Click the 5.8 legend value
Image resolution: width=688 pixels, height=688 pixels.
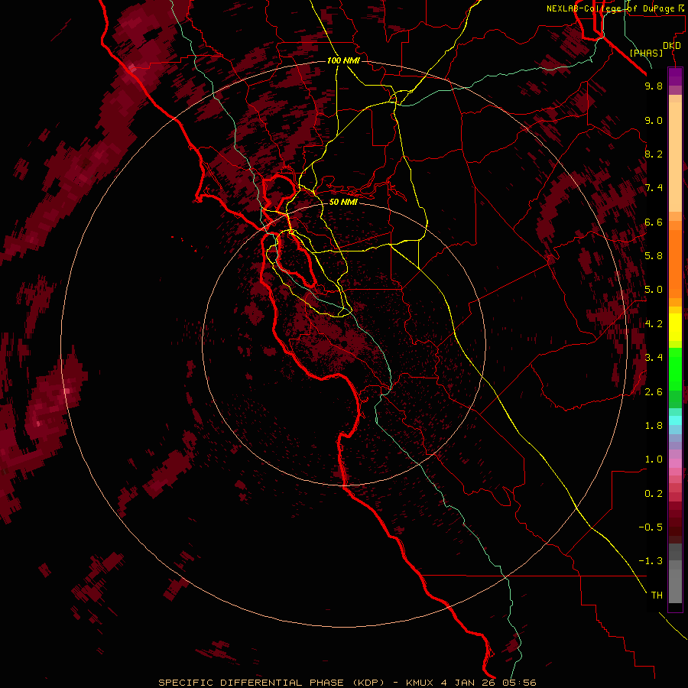point(654,256)
